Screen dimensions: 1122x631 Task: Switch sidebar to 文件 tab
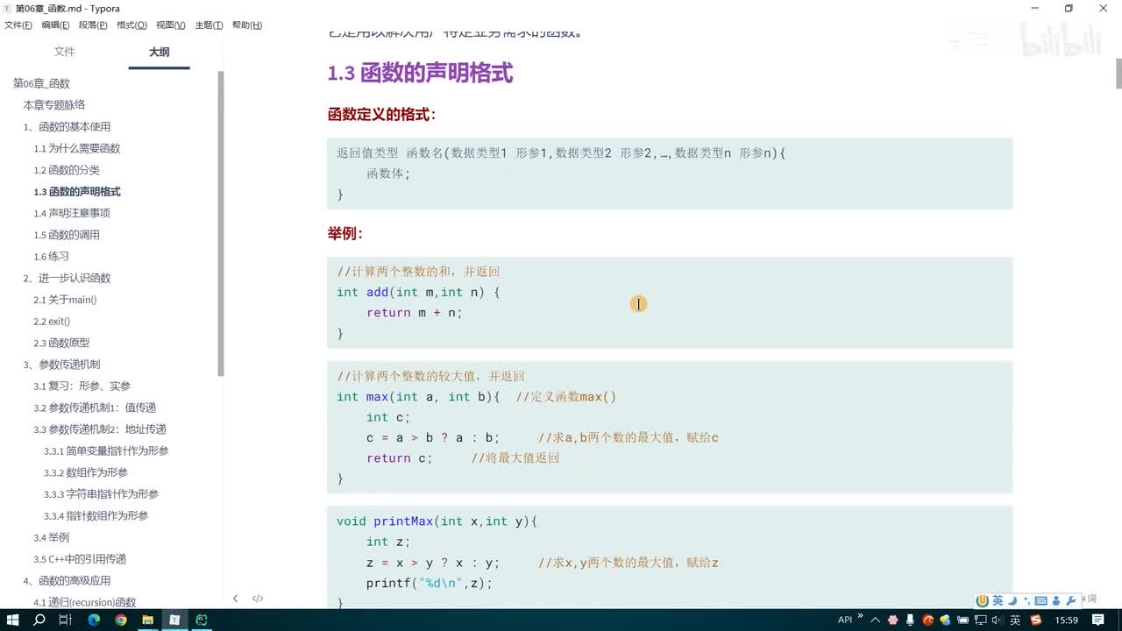[65, 52]
